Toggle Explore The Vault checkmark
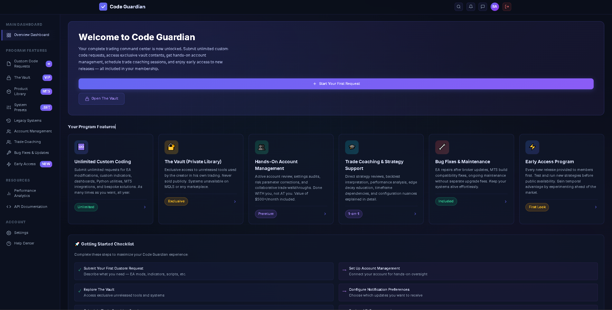The height and width of the screenshot is (310, 612). coord(80,291)
